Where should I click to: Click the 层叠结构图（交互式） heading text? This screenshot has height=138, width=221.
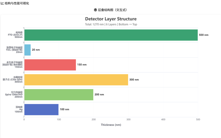click(112, 10)
